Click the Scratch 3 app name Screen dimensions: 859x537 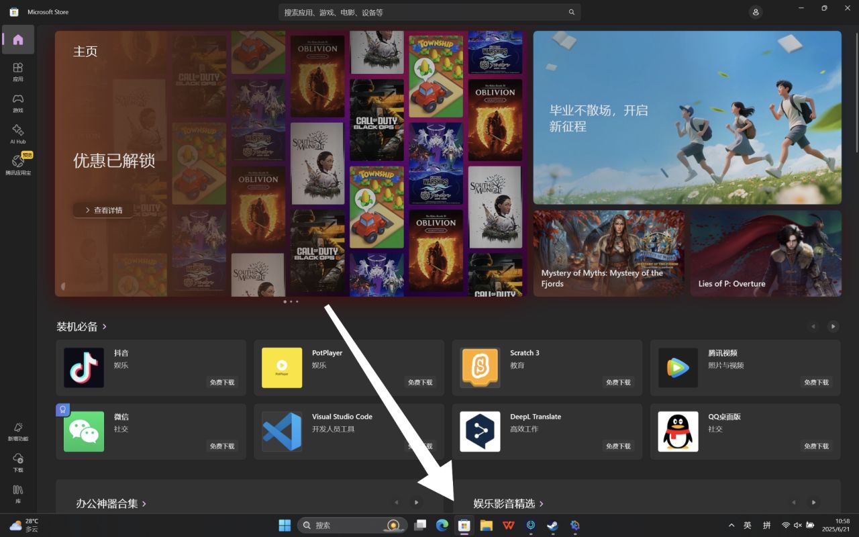(525, 353)
